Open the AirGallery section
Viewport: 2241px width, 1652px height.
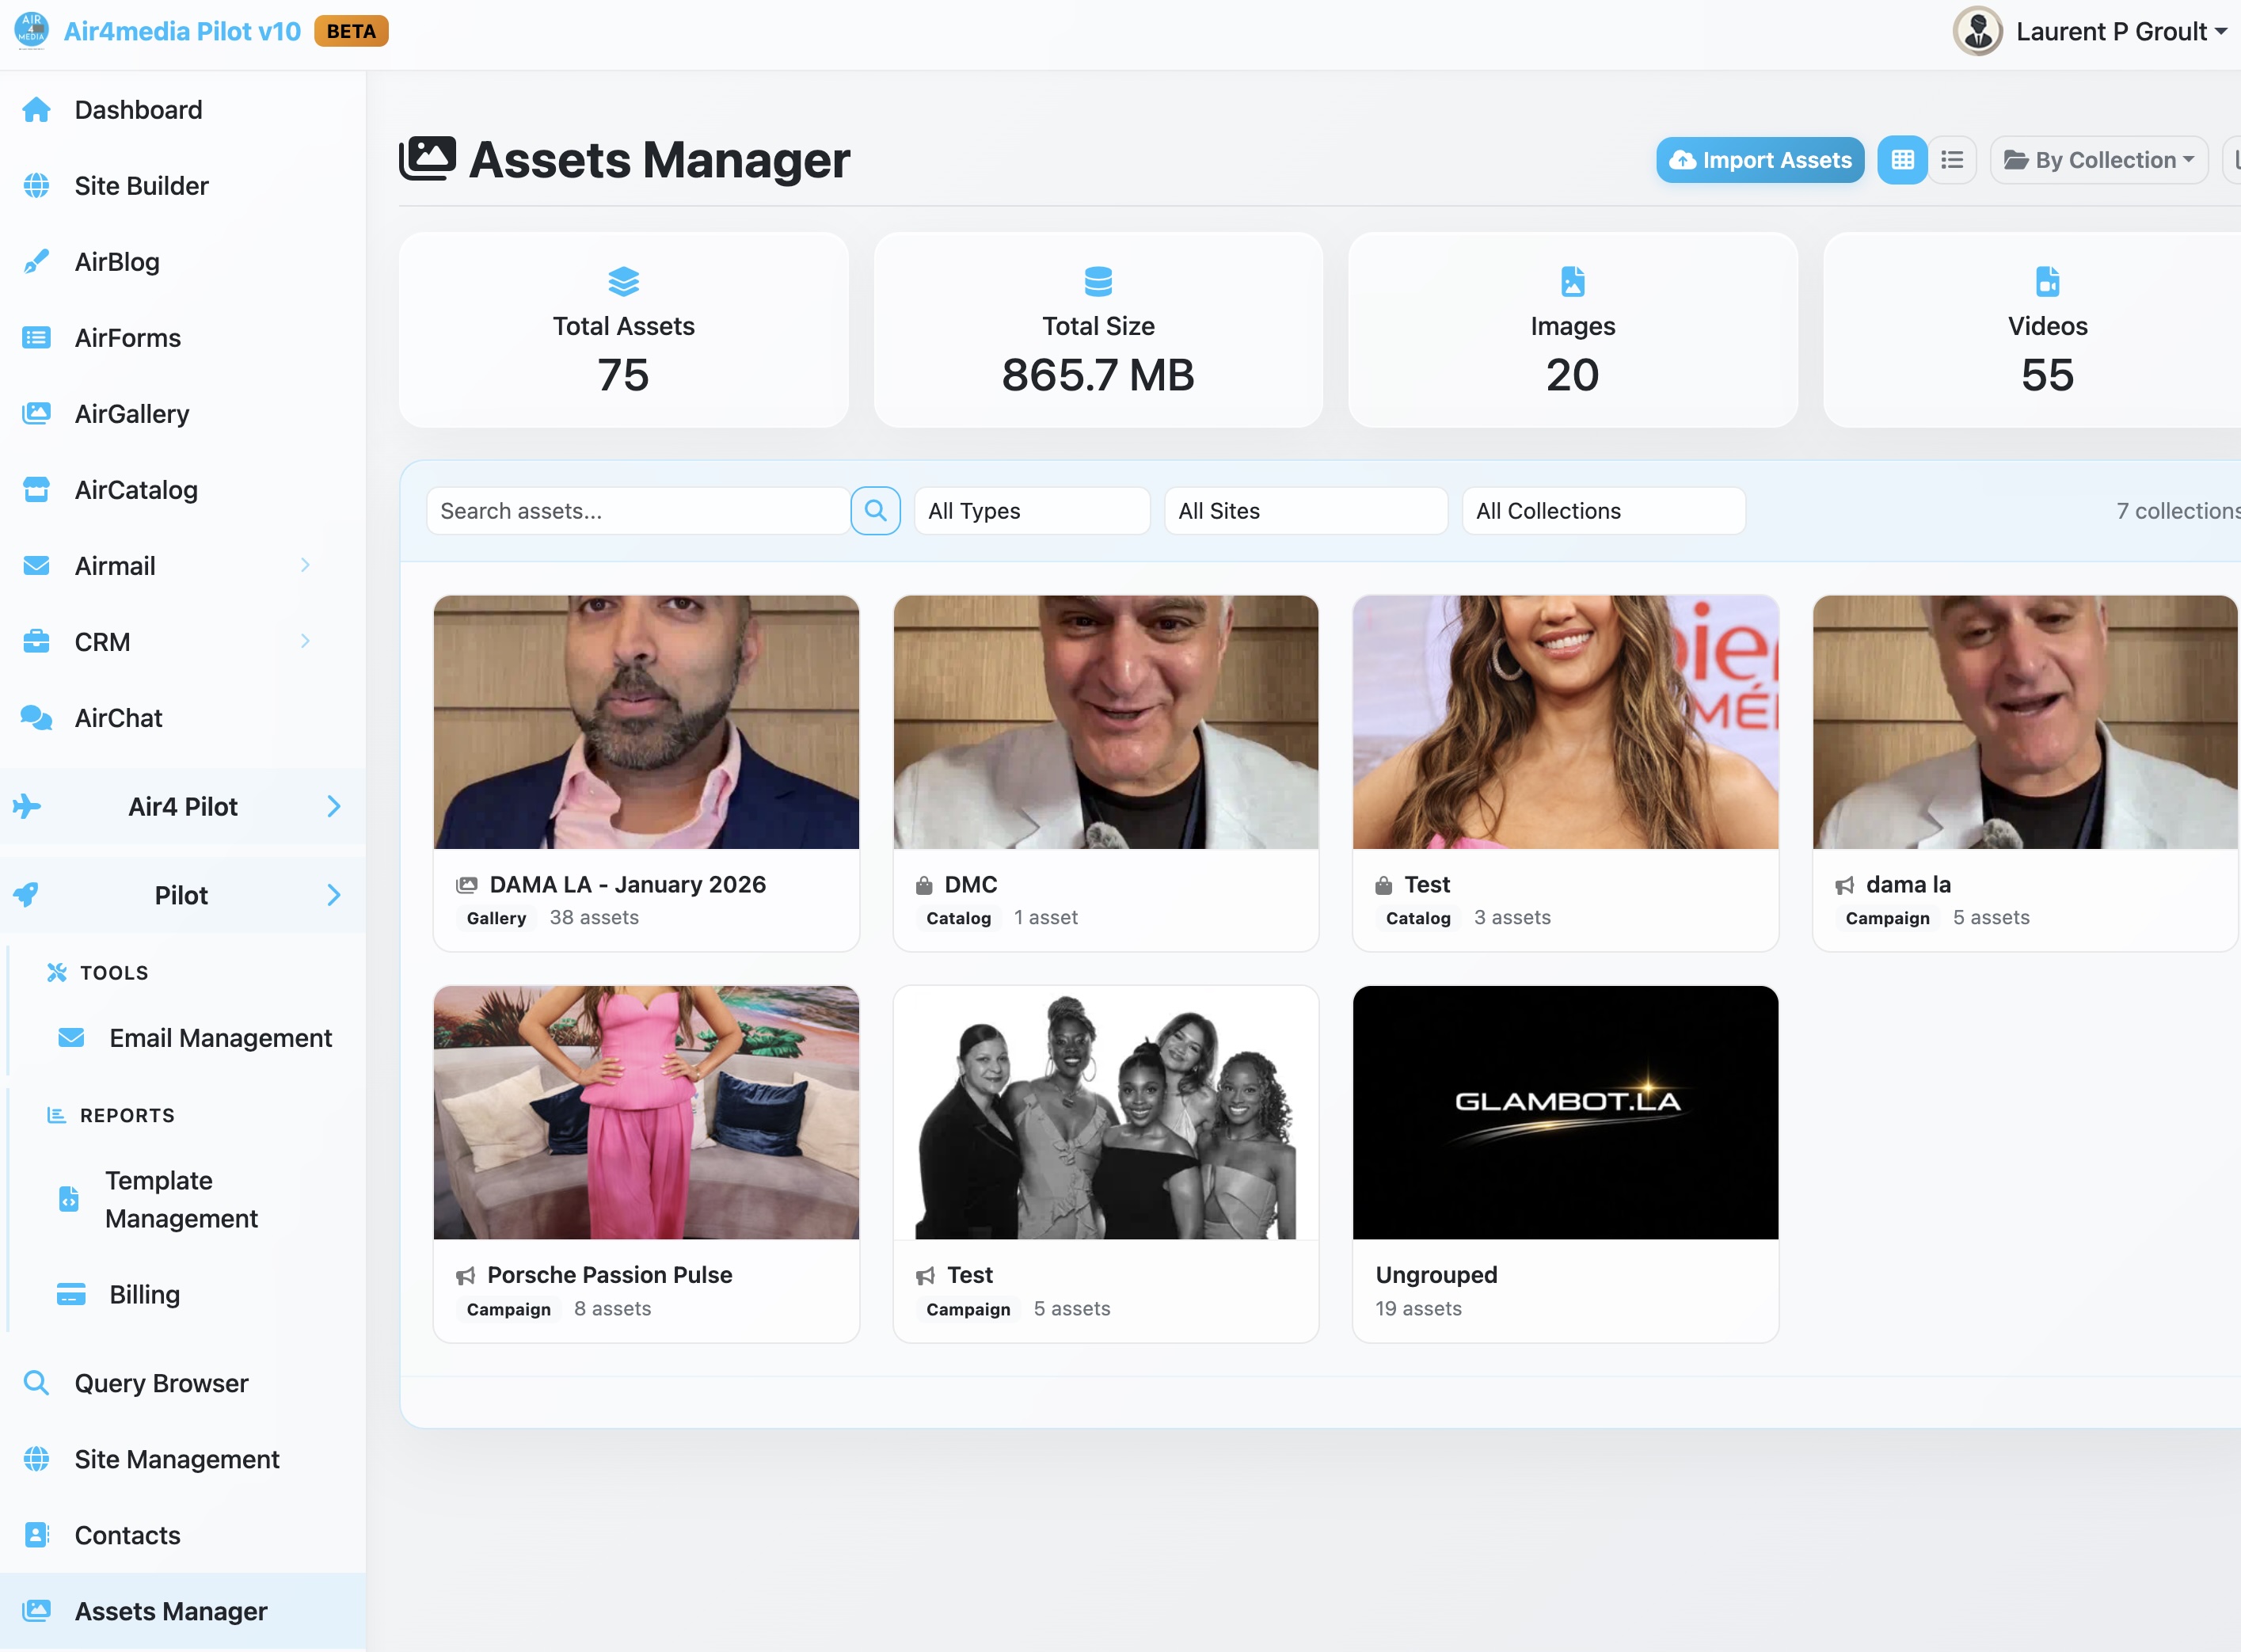tap(131, 413)
